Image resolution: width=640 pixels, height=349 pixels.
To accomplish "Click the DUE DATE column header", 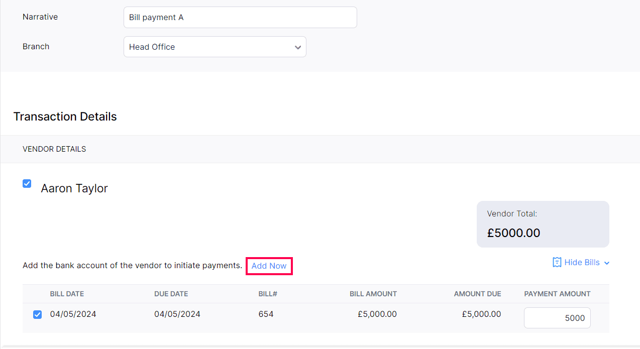I will (x=171, y=294).
